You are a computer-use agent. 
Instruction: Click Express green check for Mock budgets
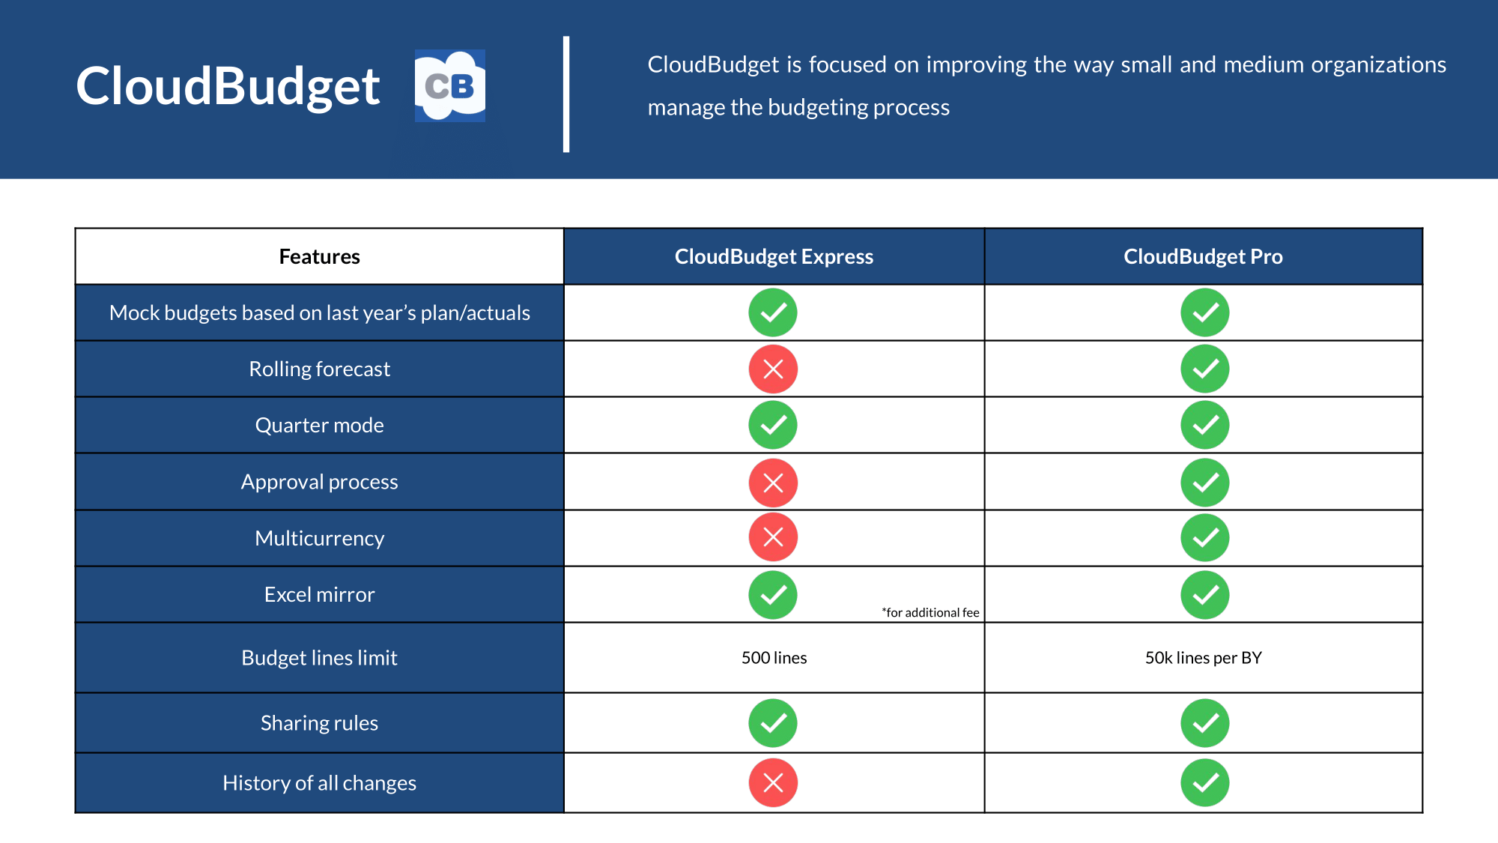click(773, 312)
